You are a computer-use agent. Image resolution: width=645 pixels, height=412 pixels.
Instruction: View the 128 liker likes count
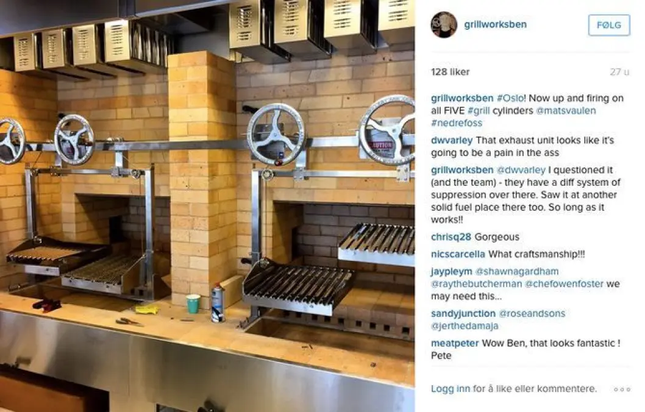coord(450,72)
